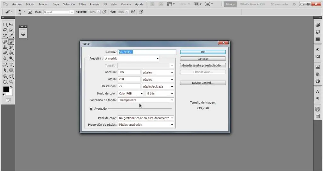Open the 8 bits depth dropdown
The image size is (323, 171).
tap(160, 94)
